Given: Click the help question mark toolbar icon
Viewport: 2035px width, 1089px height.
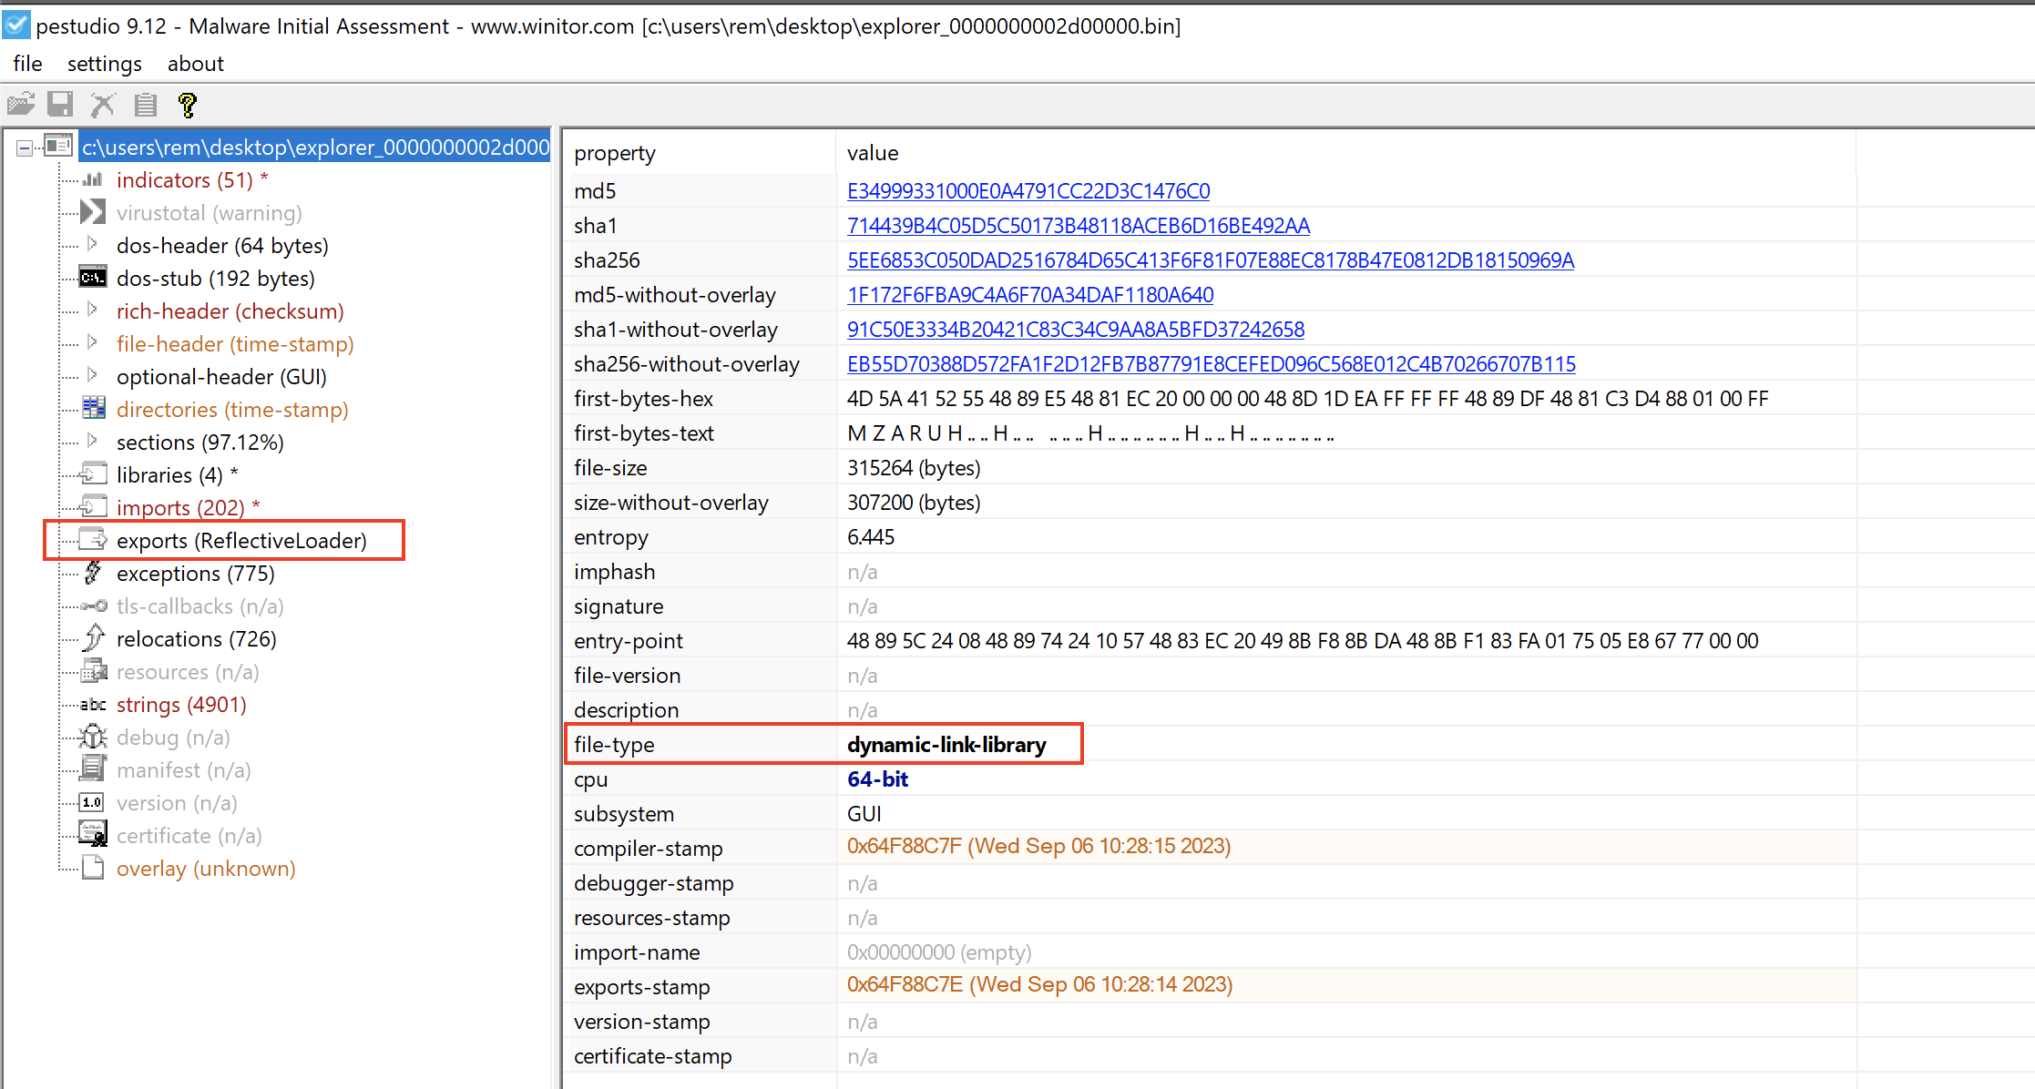Looking at the screenshot, I should tap(188, 105).
